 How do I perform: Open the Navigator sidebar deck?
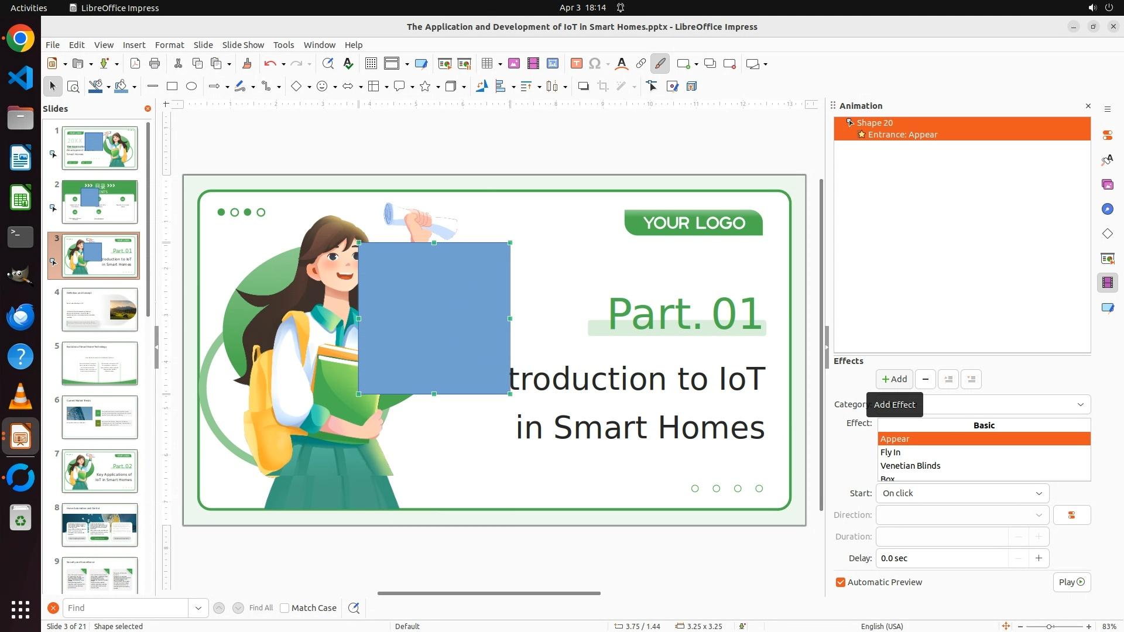[1107, 209]
